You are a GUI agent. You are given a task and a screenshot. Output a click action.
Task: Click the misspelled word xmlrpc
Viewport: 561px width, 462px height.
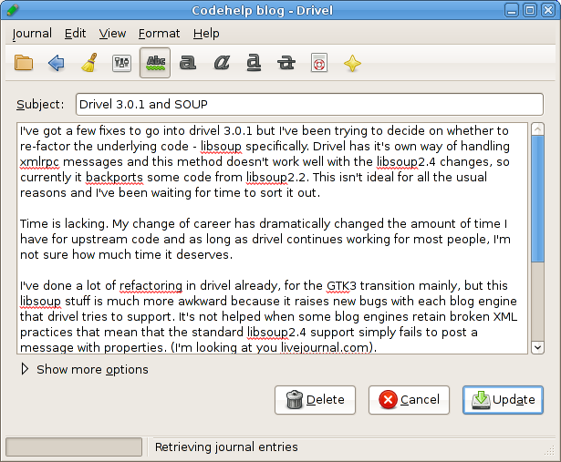point(40,162)
